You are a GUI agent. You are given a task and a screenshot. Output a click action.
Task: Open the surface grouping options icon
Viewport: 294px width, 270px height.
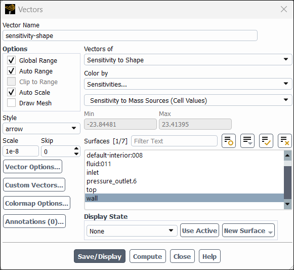pyautogui.click(x=247, y=141)
